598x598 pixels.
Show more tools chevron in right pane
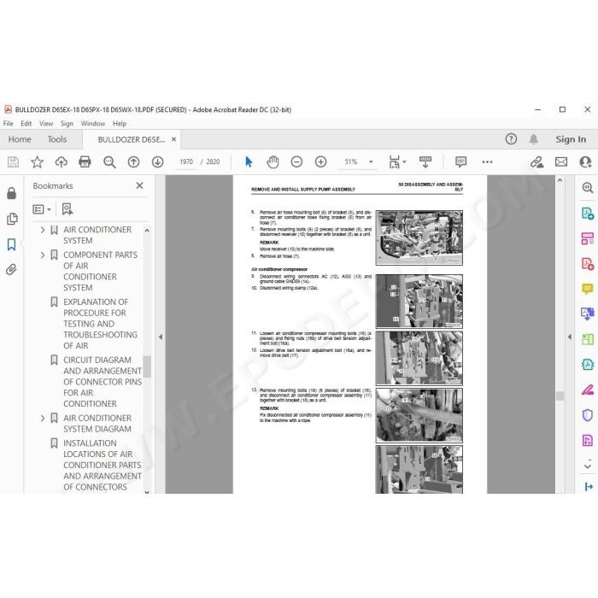coord(588,466)
